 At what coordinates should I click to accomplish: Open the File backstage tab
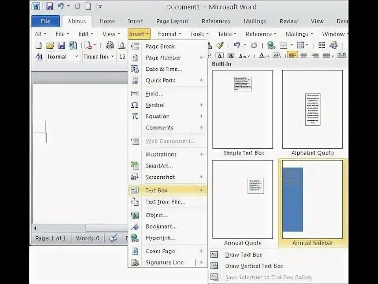(x=45, y=21)
